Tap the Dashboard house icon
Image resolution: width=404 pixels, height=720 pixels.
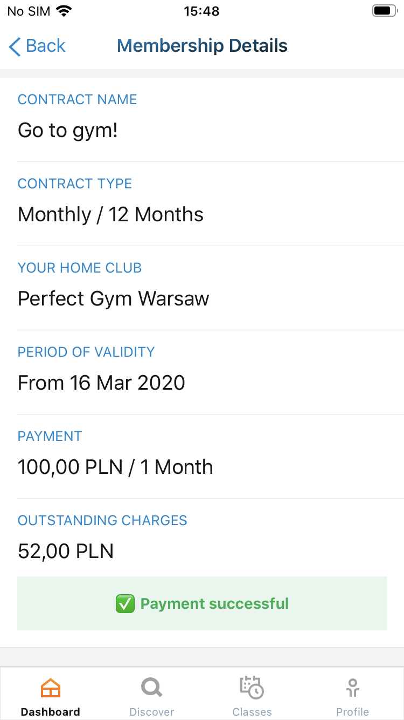tap(51, 688)
